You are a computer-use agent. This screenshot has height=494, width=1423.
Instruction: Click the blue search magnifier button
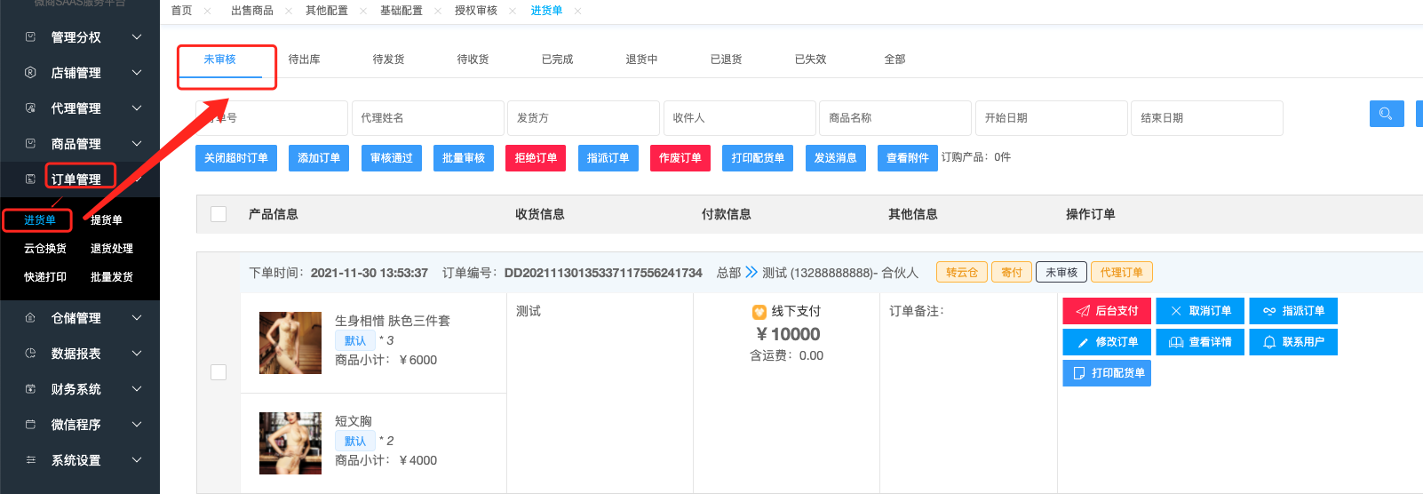(1386, 114)
